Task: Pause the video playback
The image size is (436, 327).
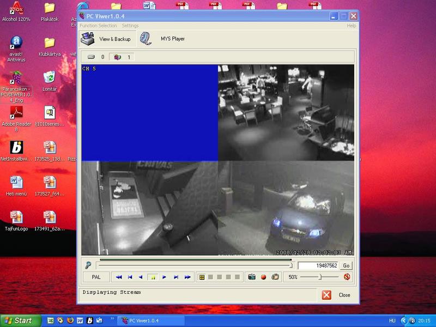Action: click(153, 277)
